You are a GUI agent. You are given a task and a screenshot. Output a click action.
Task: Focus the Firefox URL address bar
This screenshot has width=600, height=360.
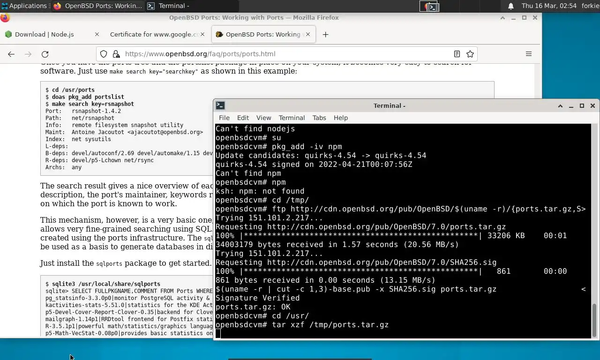[x=286, y=54]
